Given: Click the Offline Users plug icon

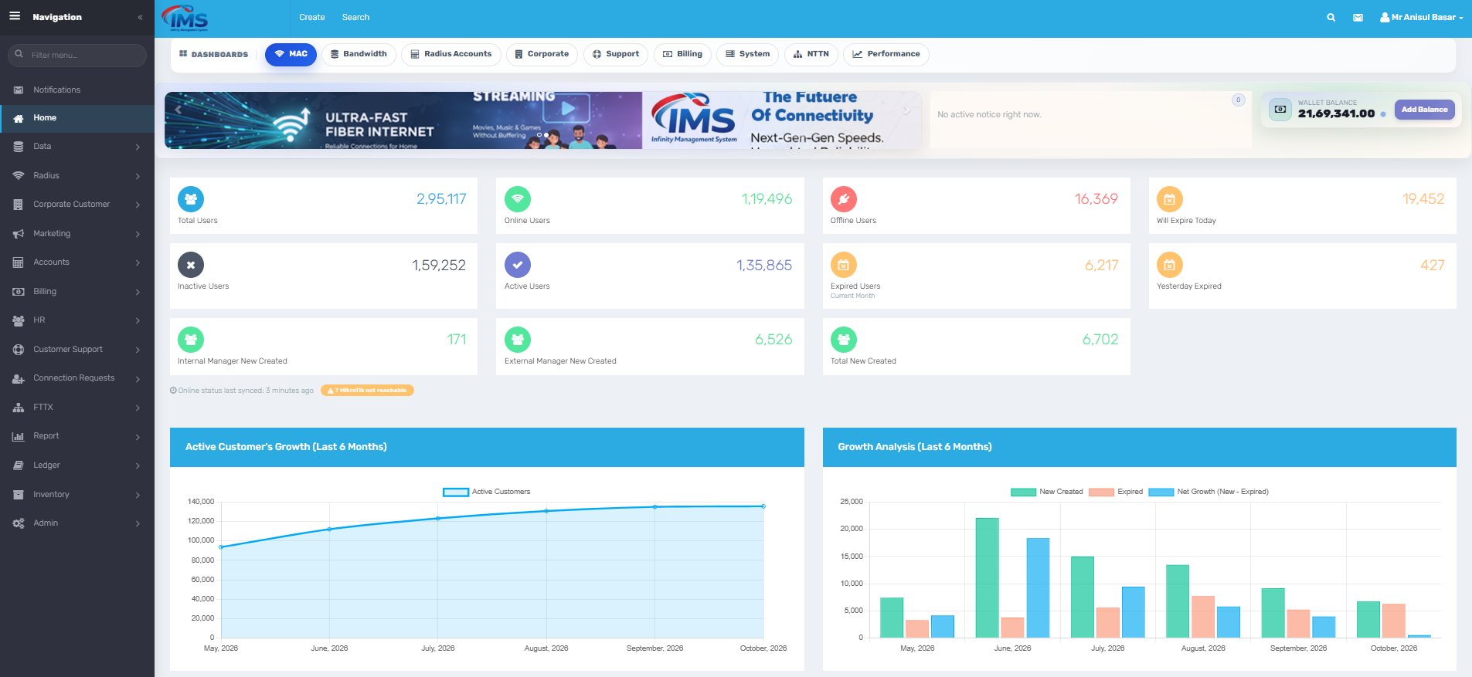Looking at the screenshot, I should pyautogui.click(x=844, y=199).
